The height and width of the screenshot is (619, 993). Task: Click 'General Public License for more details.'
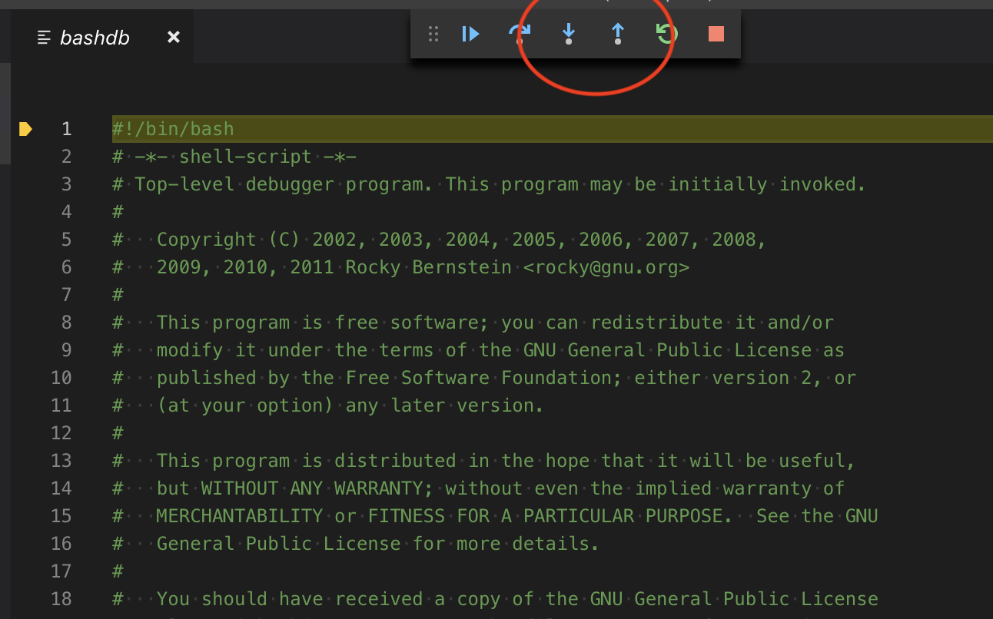click(x=377, y=544)
